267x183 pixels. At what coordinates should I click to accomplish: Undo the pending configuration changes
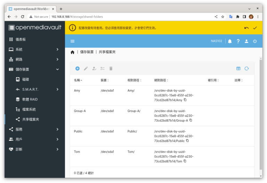pos(246,28)
